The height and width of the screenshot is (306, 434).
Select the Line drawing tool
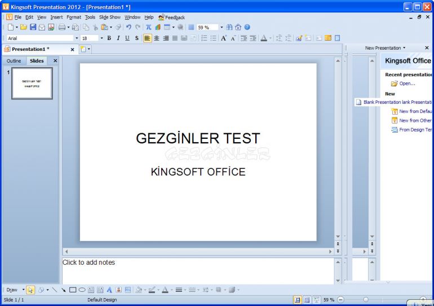coord(55,290)
